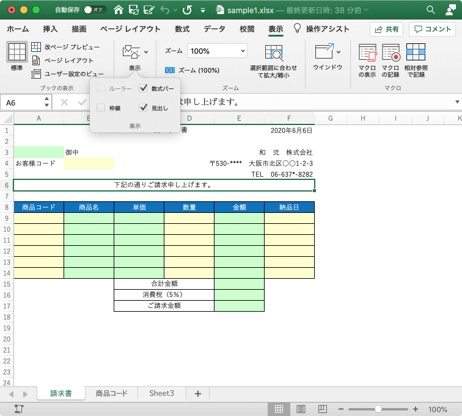Open the file title dropdown chevron

(366, 10)
